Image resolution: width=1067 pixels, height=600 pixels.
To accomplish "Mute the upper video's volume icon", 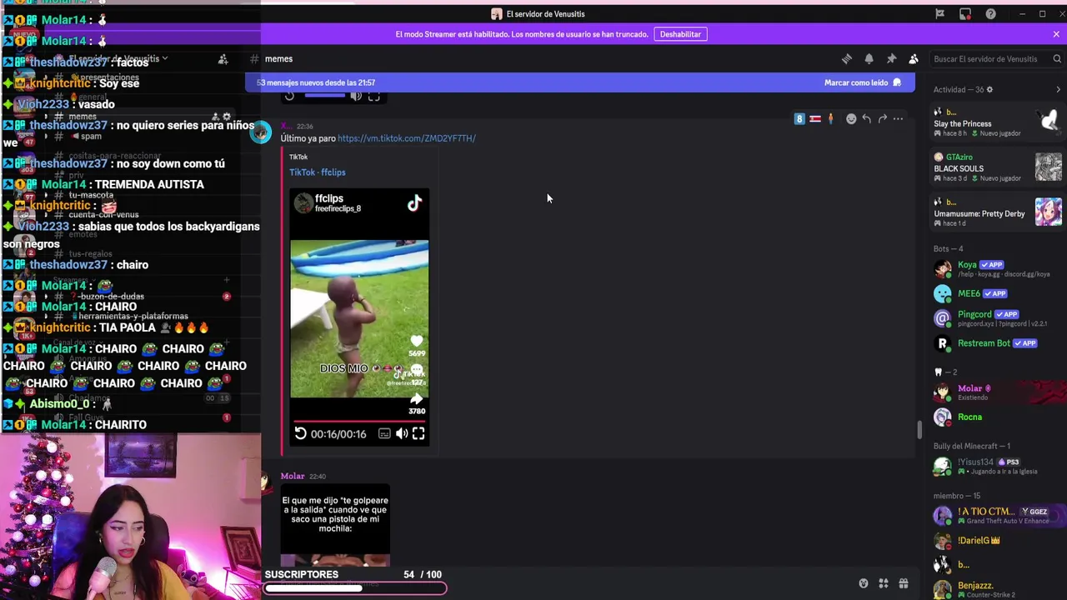I will tap(356, 96).
